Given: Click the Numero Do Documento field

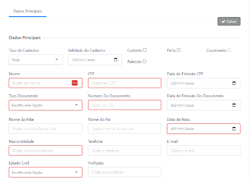Looking at the screenshot, I should click(x=124, y=105).
